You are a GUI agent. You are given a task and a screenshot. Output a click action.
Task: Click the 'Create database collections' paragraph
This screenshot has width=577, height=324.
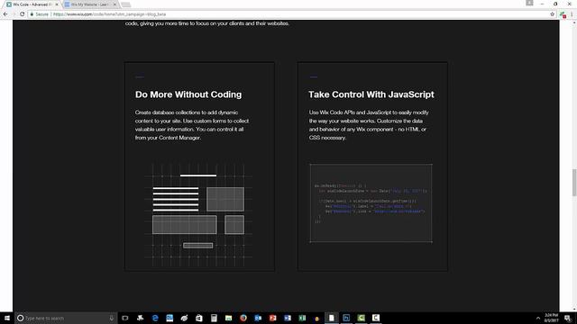point(192,125)
